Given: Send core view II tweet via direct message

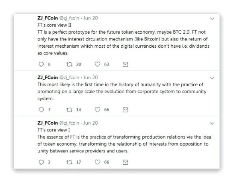Looking at the screenshot, I should click(x=125, y=64).
